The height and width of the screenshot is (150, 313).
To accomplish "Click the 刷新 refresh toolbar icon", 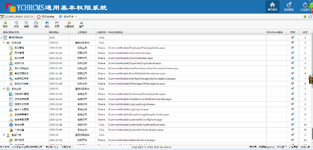I will tap(5, 24).
